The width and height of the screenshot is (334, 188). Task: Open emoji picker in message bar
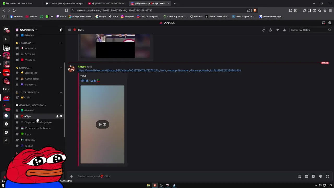pyautogui.click(x=321, y=177)
